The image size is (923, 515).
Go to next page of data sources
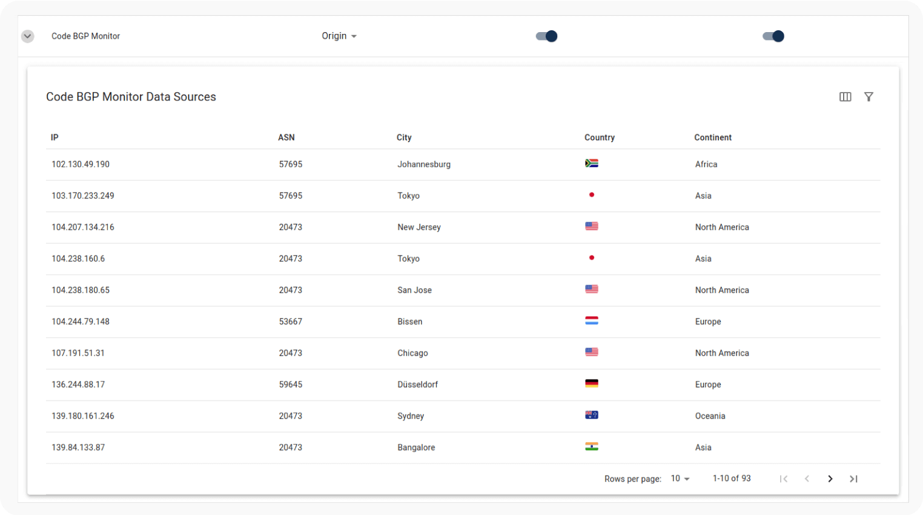[x=830, y=479]
